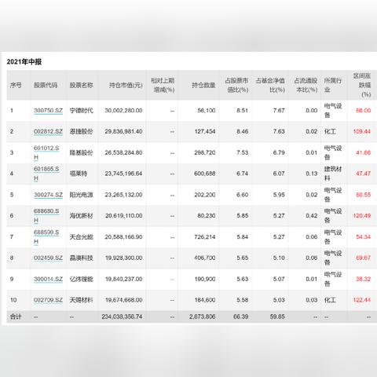377x377 pixels.
Task: Open stock code link 002709.SZ
Action: pyautogui.click(x=48, y=300)
